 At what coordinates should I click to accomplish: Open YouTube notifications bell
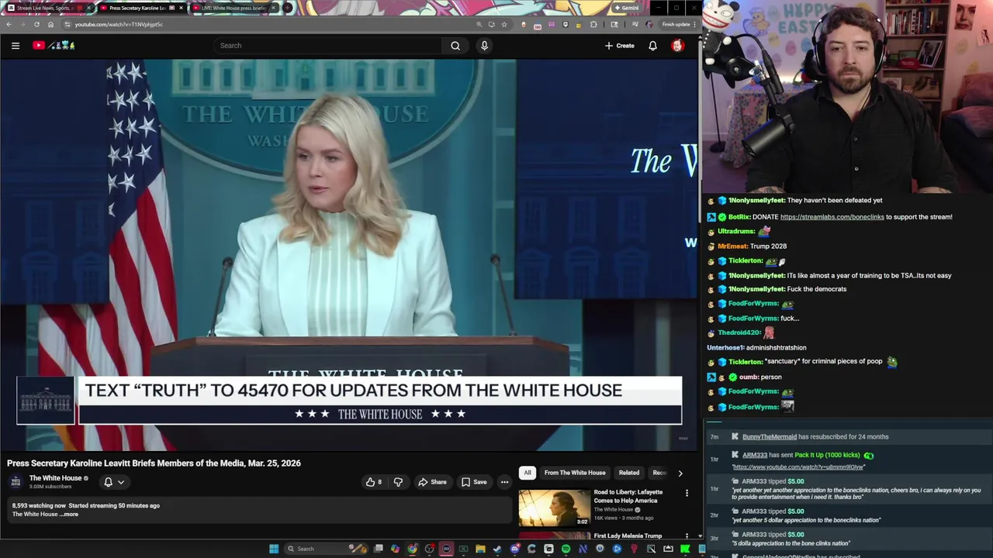tap(652, 46)
